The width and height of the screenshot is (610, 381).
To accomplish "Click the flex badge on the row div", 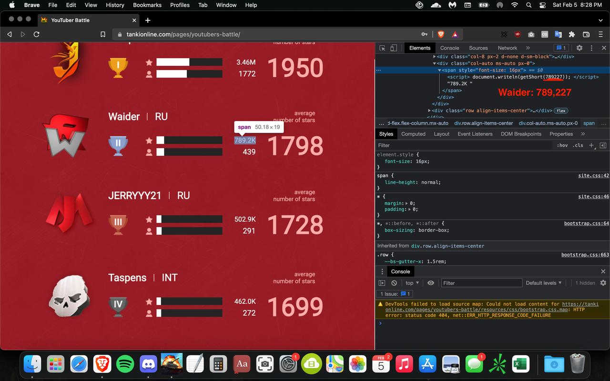I will point(561,110).
